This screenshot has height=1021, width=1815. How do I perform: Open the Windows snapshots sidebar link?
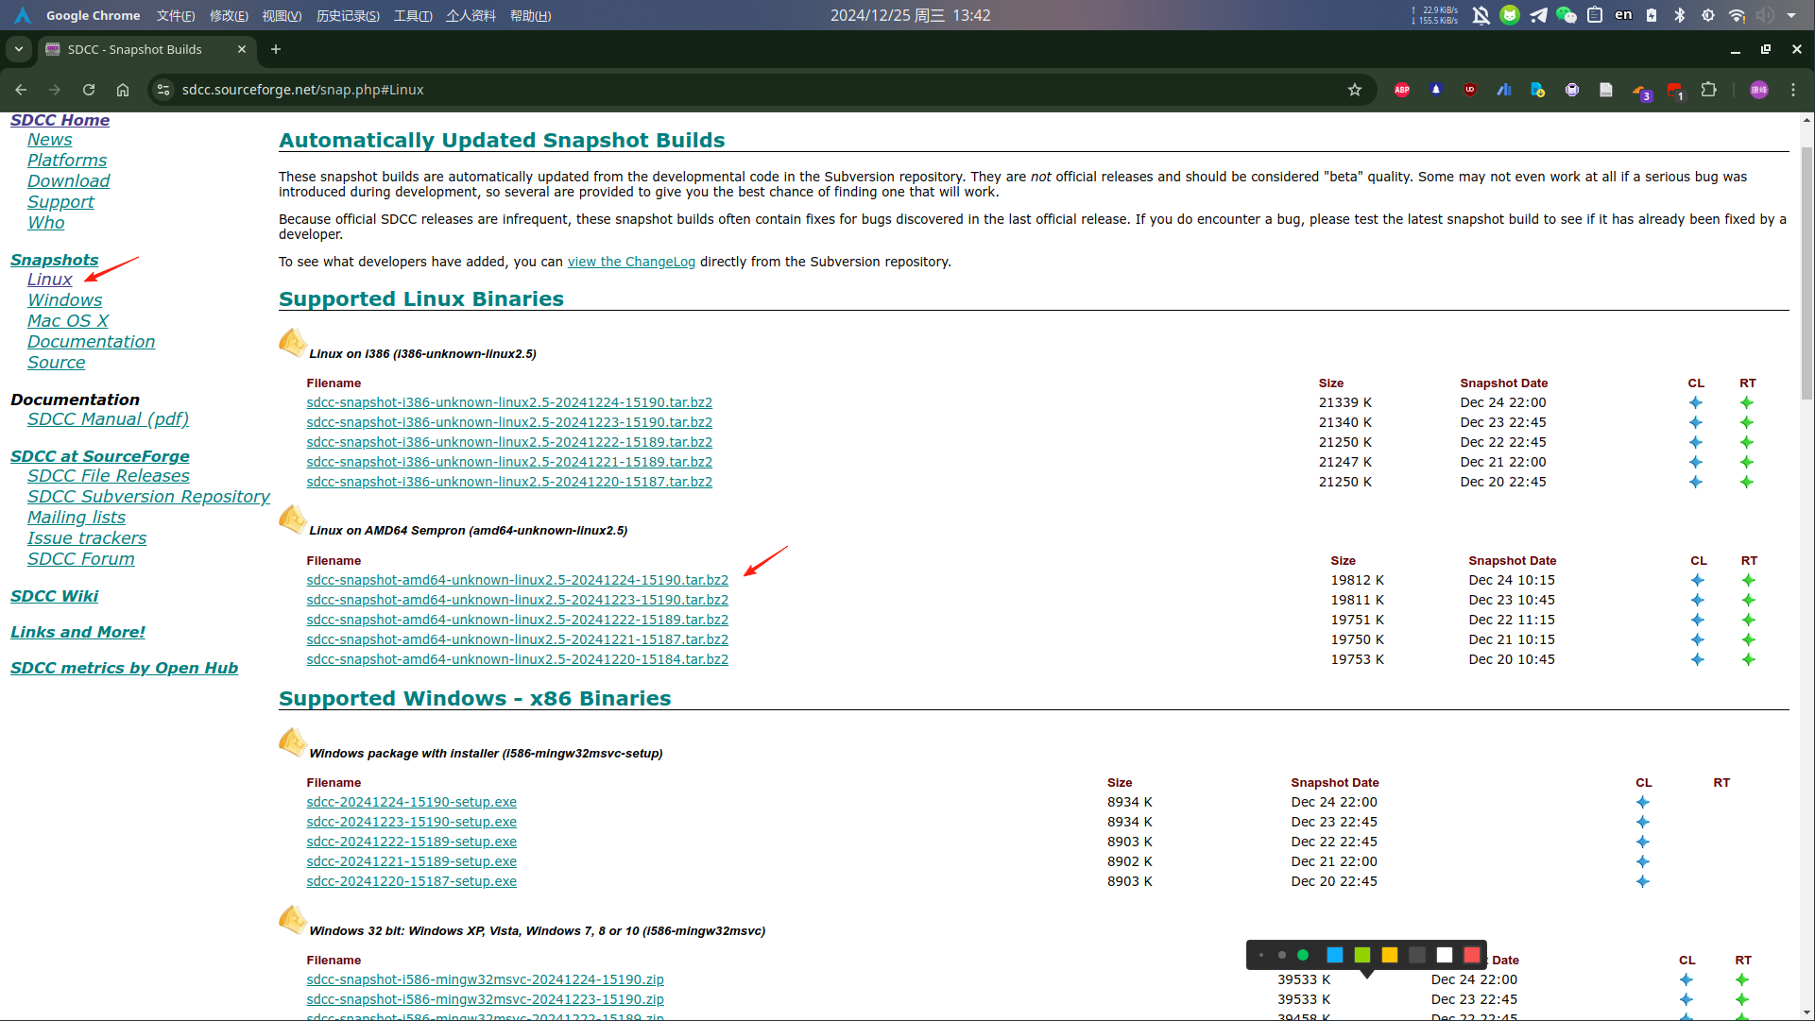tap(64, 300)
